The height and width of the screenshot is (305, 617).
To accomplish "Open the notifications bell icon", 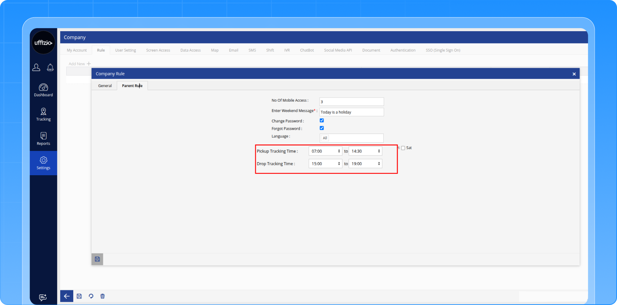I will coord(50,67).
